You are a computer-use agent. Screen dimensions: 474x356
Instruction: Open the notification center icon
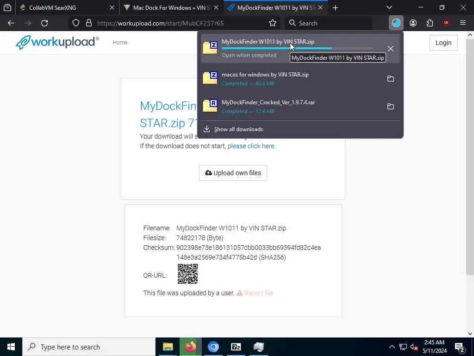click(460, 347)
